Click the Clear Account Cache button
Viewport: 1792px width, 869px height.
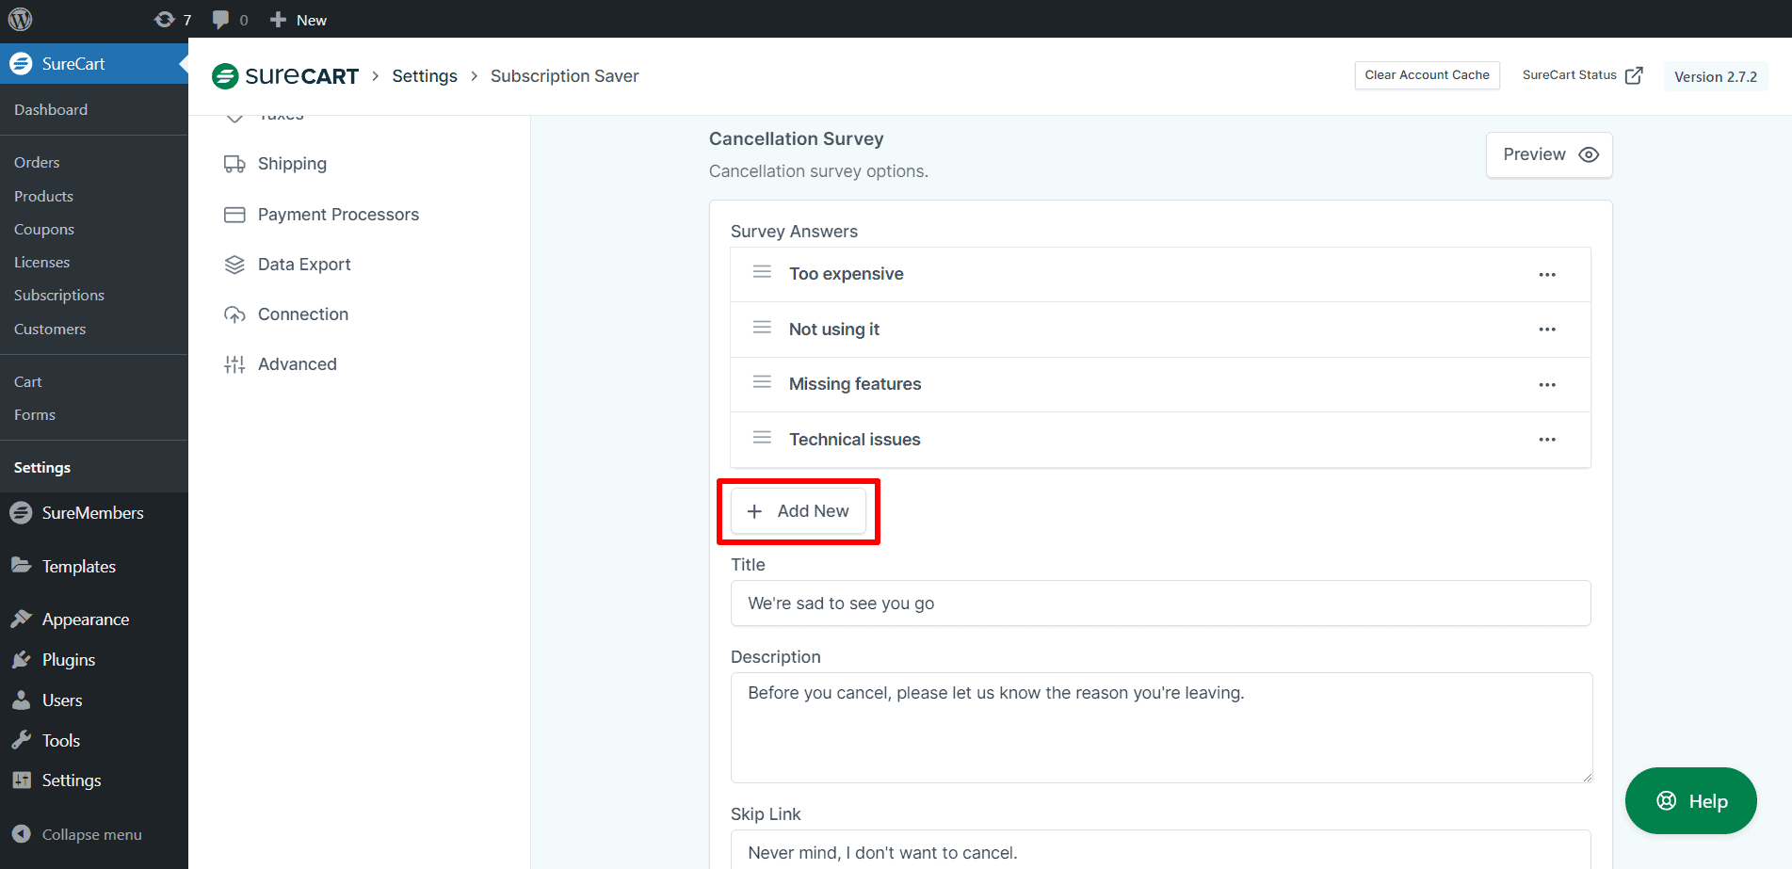pos(1427,74)
